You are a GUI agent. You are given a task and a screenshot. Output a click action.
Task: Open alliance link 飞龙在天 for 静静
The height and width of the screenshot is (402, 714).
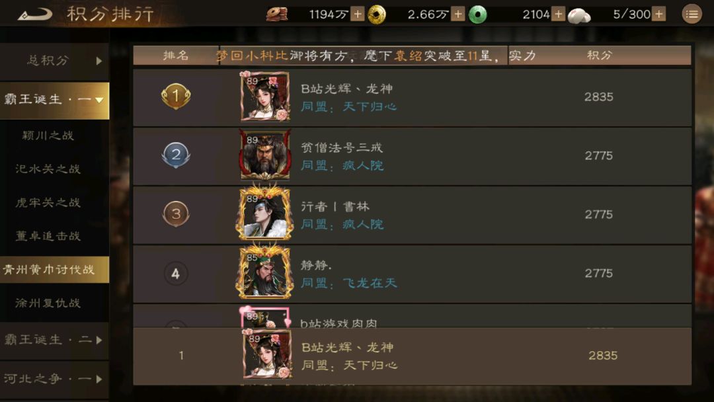tap(370, 283)
